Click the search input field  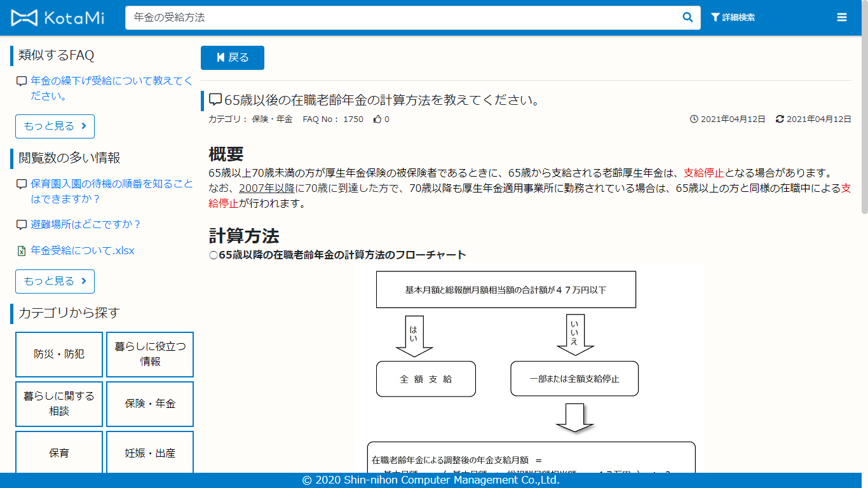click(400, 18)
